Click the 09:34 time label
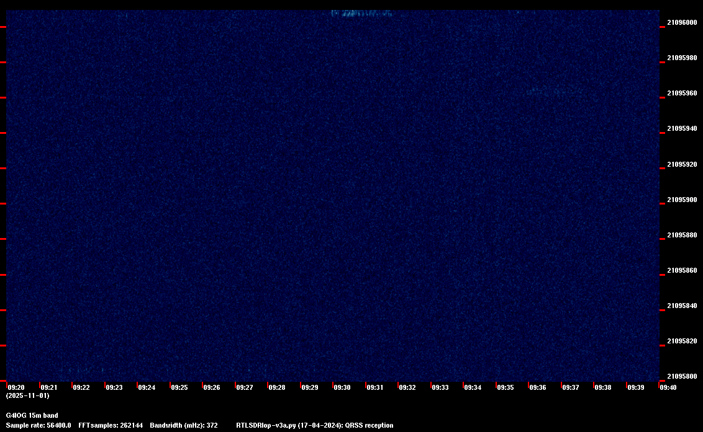 pos(473,387)
